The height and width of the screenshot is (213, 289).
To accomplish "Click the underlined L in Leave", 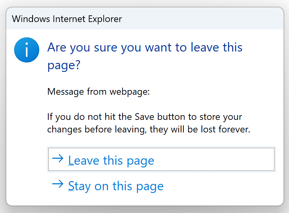I will [71, 161].
